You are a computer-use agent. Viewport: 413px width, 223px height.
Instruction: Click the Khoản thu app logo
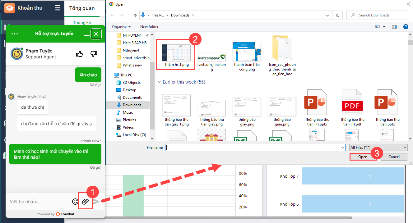(x=10, y=8)
